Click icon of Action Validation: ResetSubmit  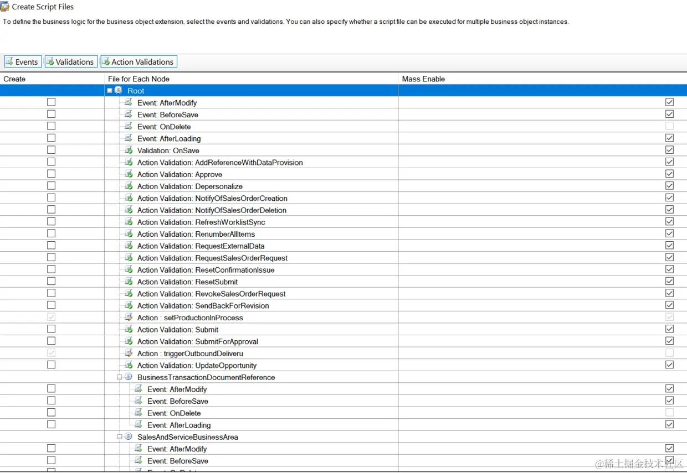[x=129, y=282]
